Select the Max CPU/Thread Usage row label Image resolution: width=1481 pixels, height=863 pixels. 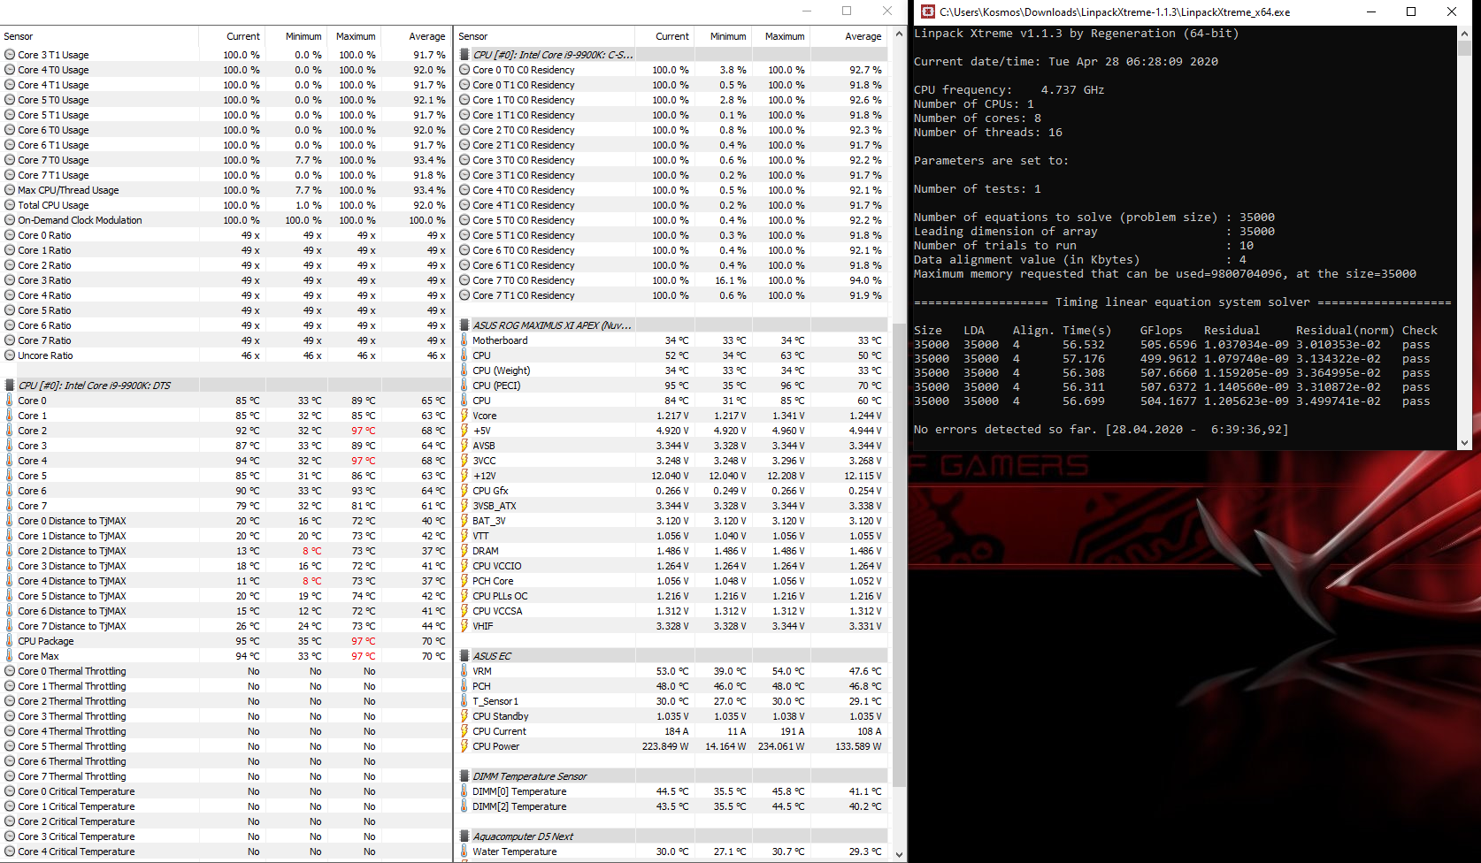point(68,190)
